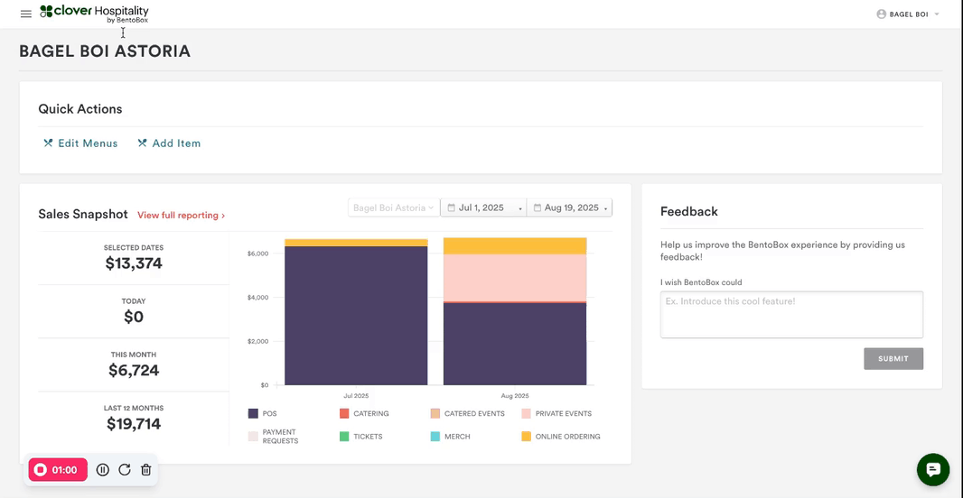Viewport: 963px width, 498px height.
Task: Click the BAGEL BOI ASTORIA page heading
Action: tap(105, 51)
